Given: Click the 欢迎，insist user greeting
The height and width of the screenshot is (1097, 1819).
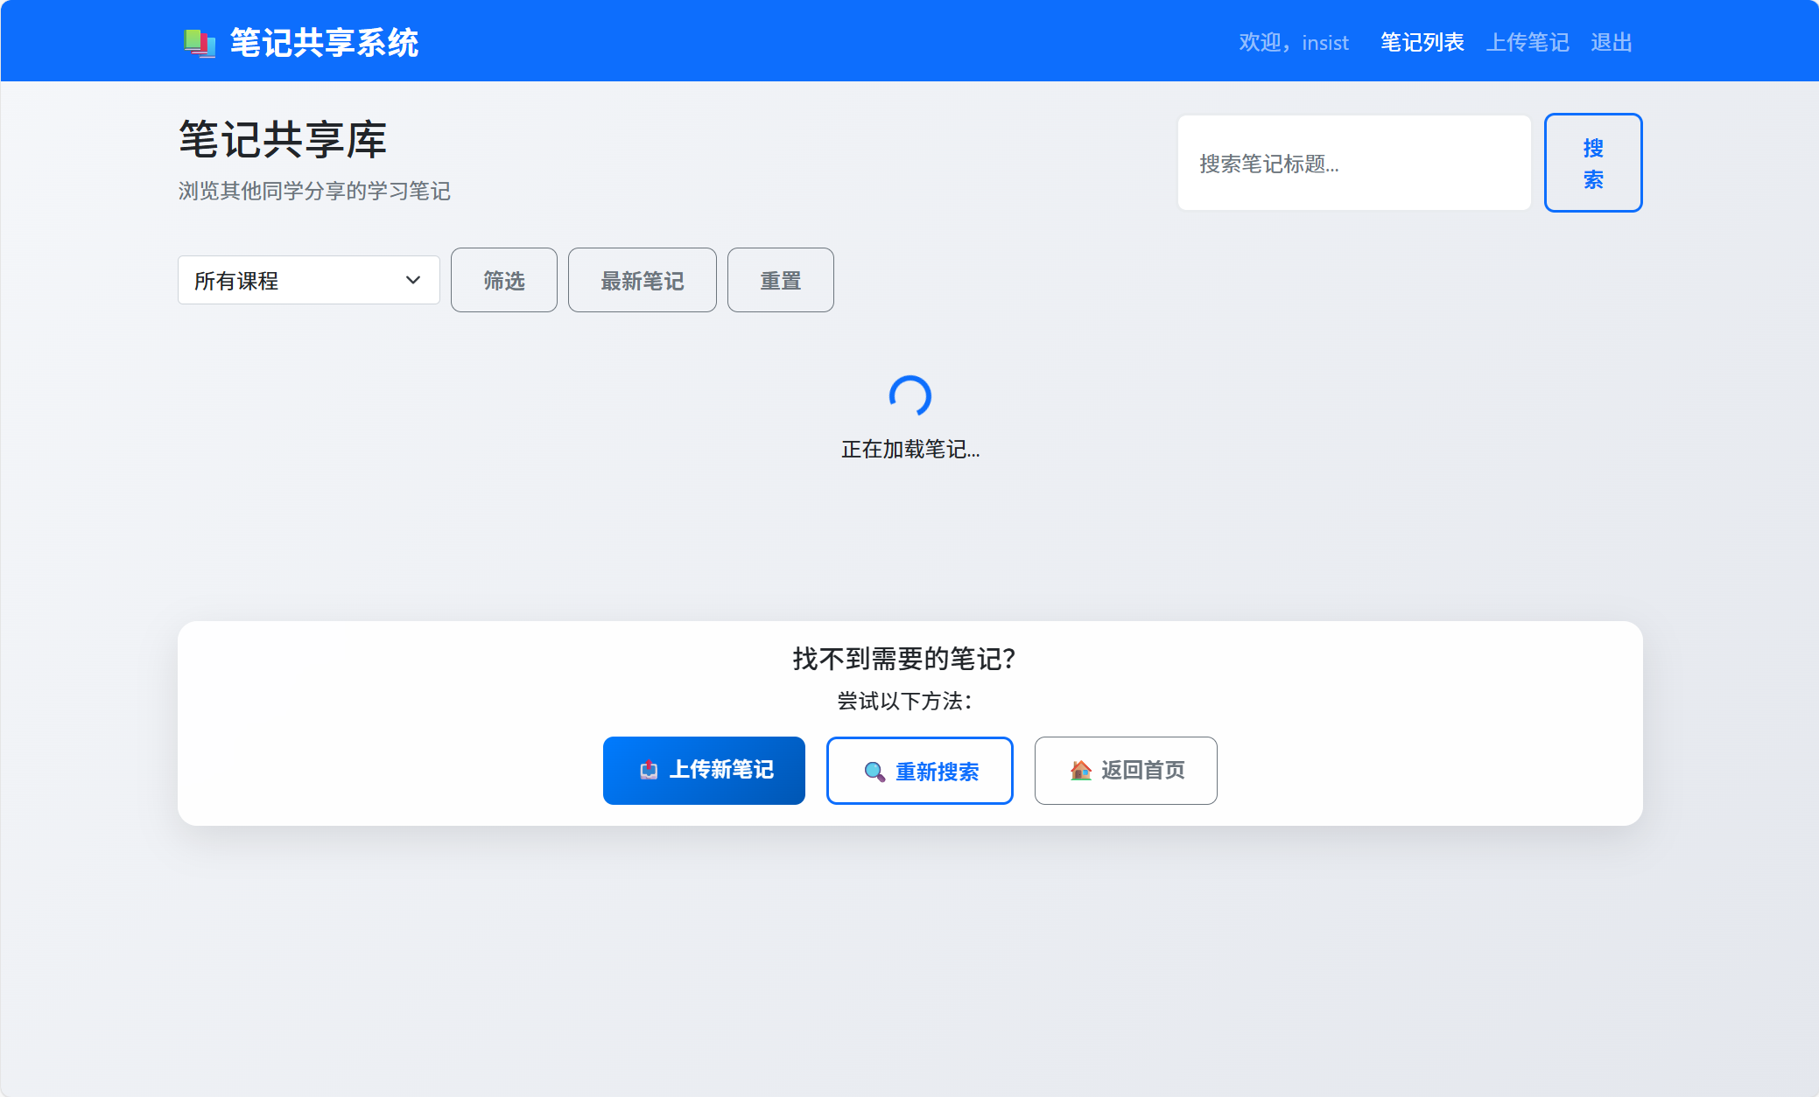Looking at the screenshot, I should click(x=1293, y=42).
